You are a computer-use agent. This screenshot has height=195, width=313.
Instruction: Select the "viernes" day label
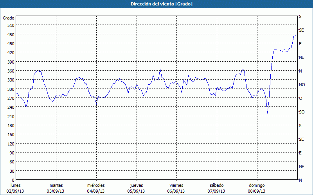pyautogui.click(x=176, y=185)
